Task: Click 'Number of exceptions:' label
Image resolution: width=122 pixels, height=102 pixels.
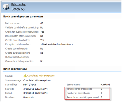Action: click(x=78, y=93)
